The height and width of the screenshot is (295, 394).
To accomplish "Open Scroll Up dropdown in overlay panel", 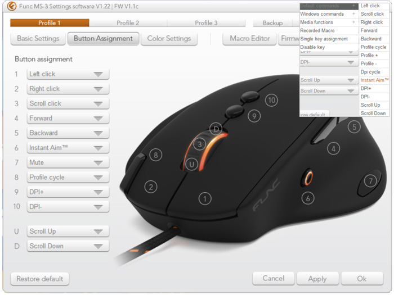I will [329, 80].
